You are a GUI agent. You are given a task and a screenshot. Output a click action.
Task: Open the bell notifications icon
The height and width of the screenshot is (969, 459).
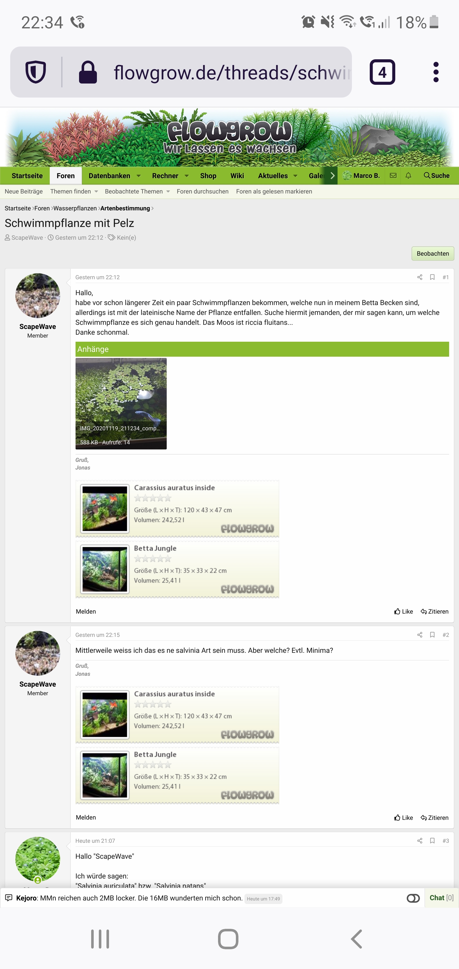click(408, 176)
